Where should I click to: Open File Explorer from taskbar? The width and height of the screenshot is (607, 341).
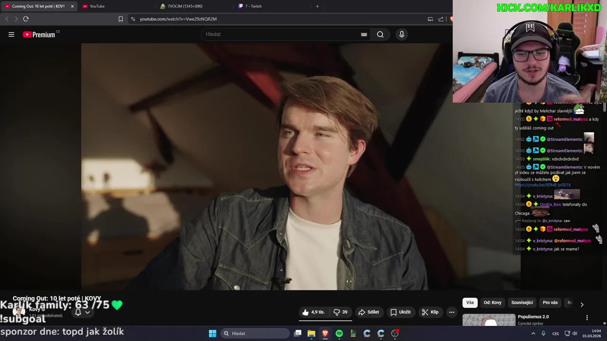[312, 333]
